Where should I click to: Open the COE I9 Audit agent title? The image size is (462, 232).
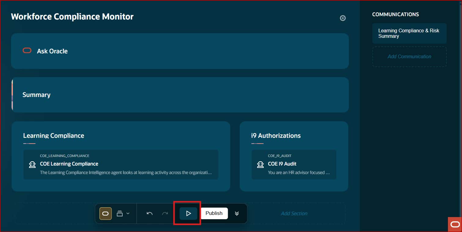(x=282, y=164)
